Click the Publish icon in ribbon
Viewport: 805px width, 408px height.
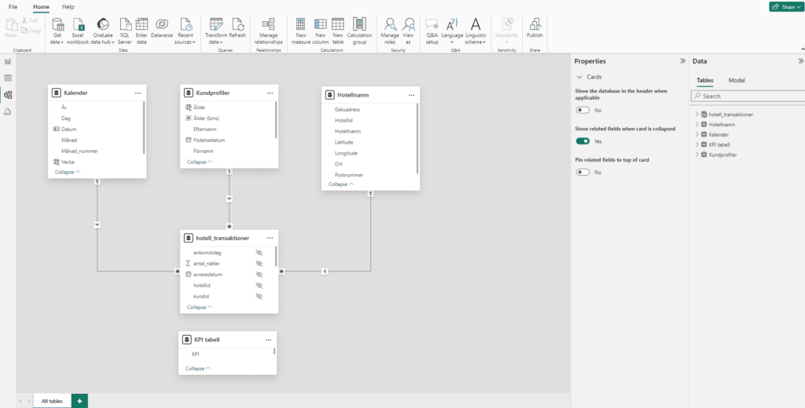point(535,25)
